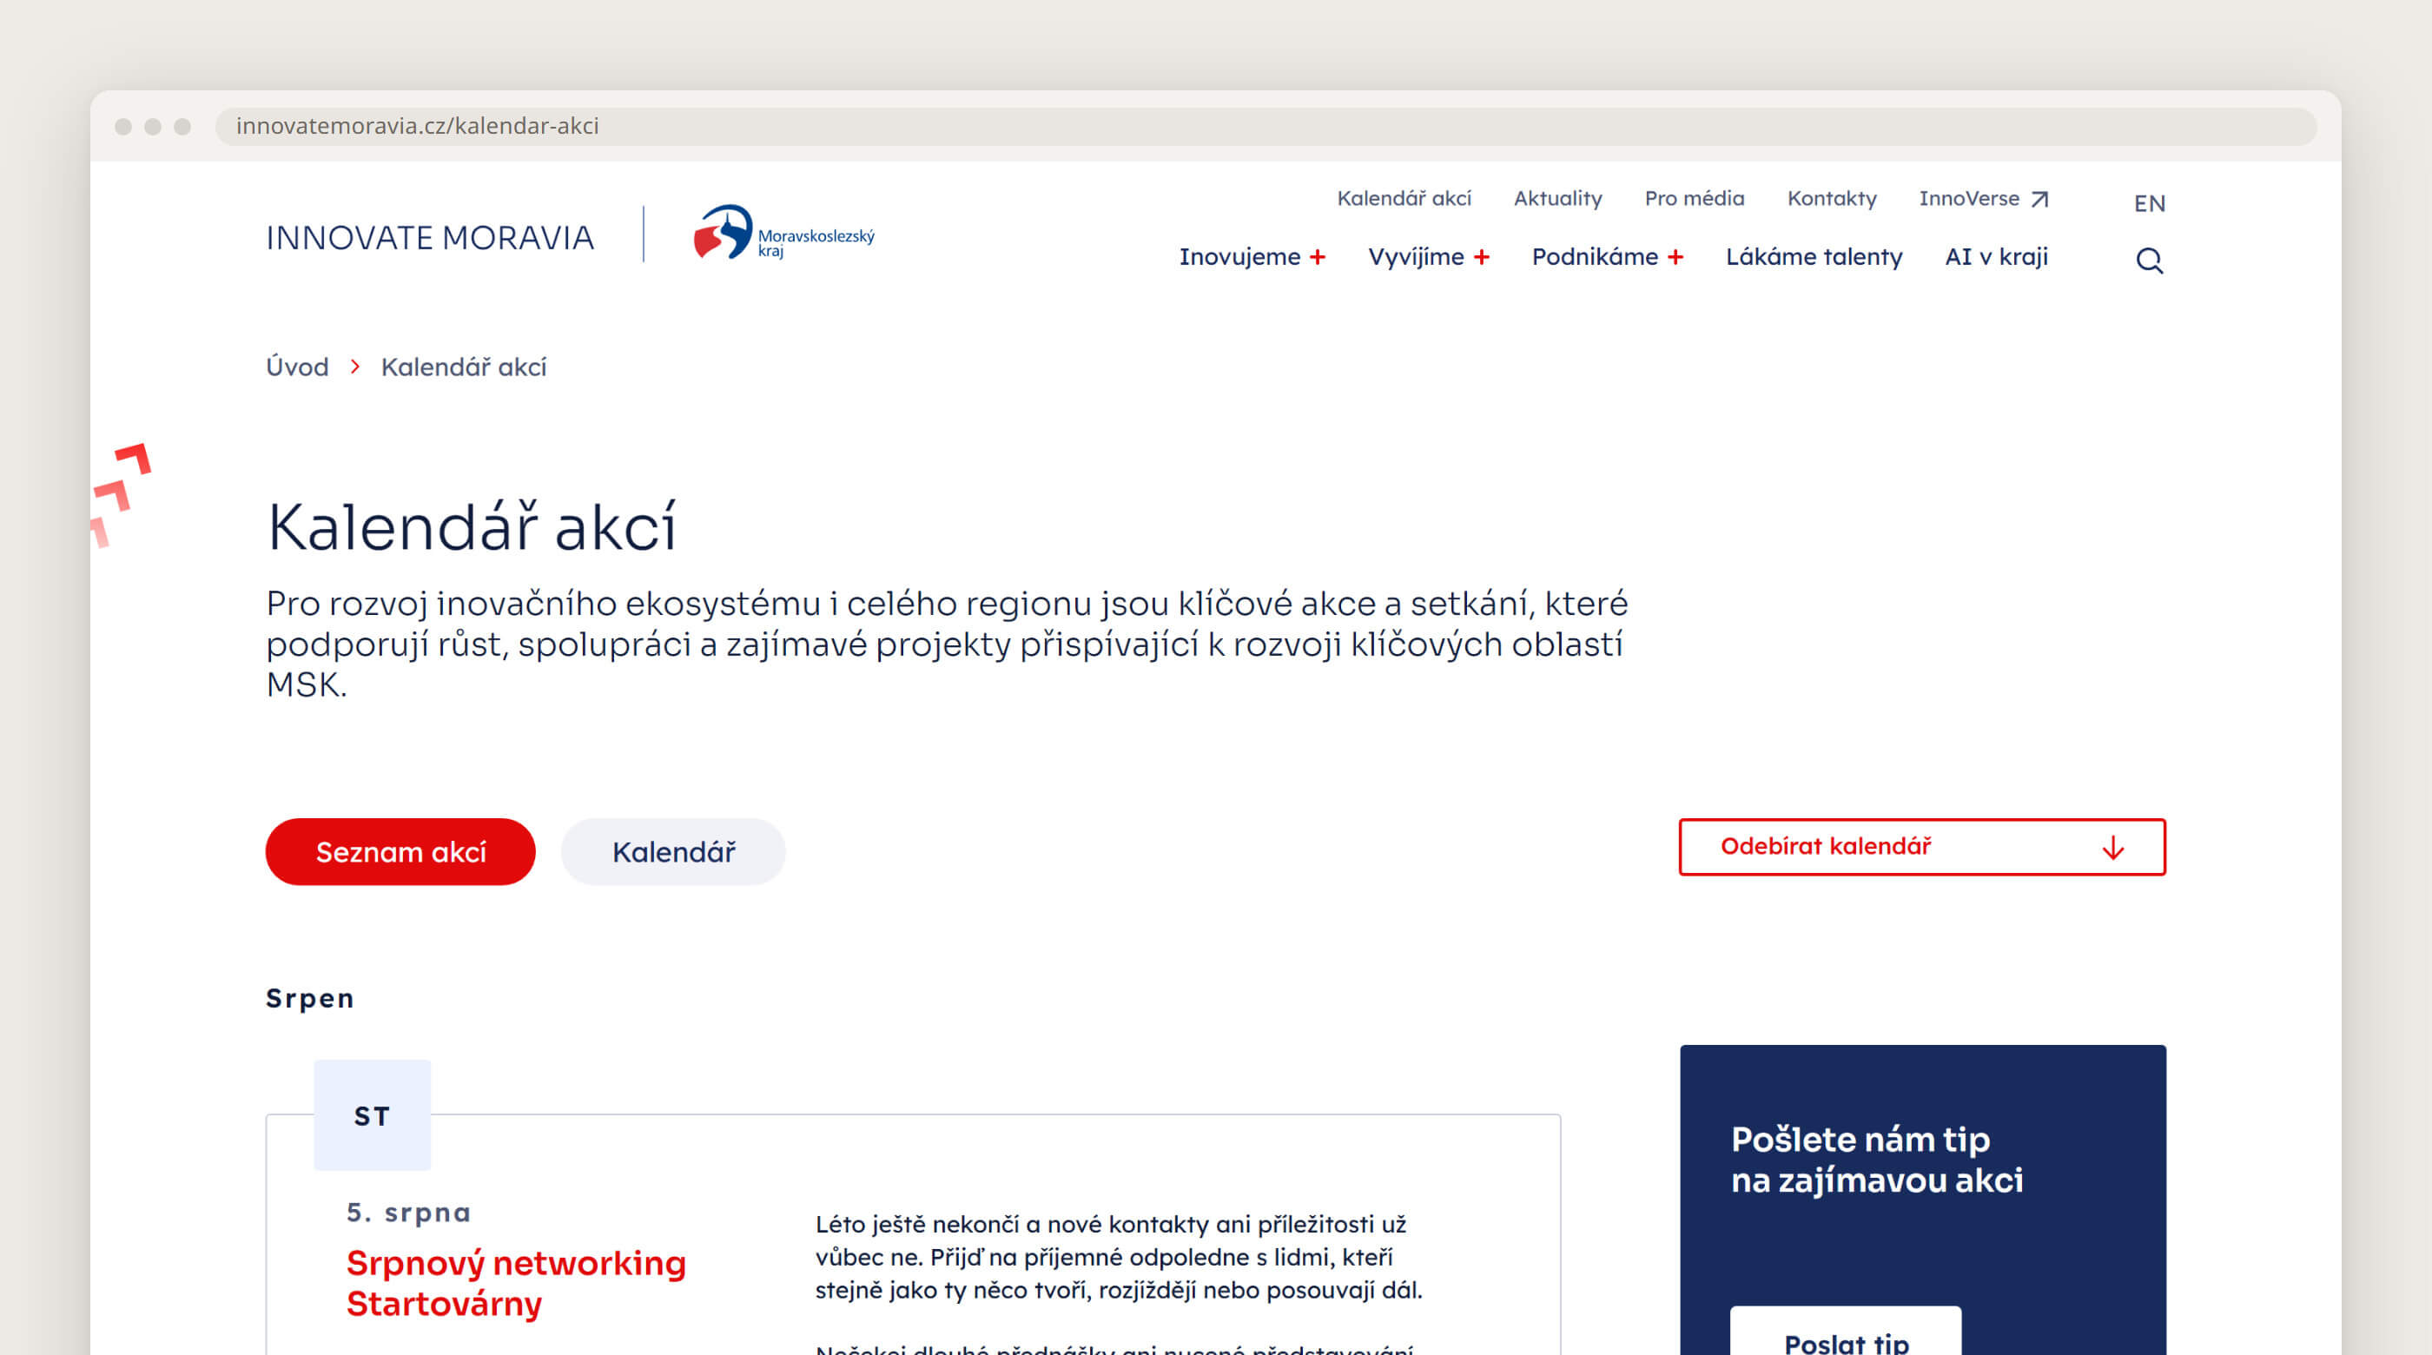Go to Aktuality page

click(x=1557, y=198)
